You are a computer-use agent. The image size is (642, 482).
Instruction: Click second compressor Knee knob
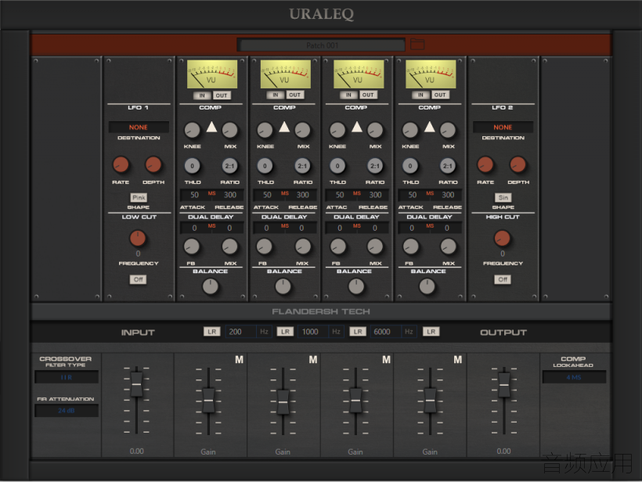pos(265,130)
